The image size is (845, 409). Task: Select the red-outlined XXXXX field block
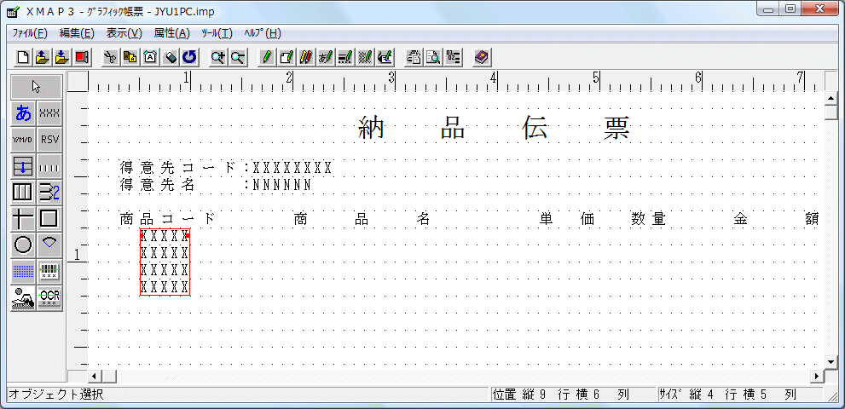pos(165,262)
